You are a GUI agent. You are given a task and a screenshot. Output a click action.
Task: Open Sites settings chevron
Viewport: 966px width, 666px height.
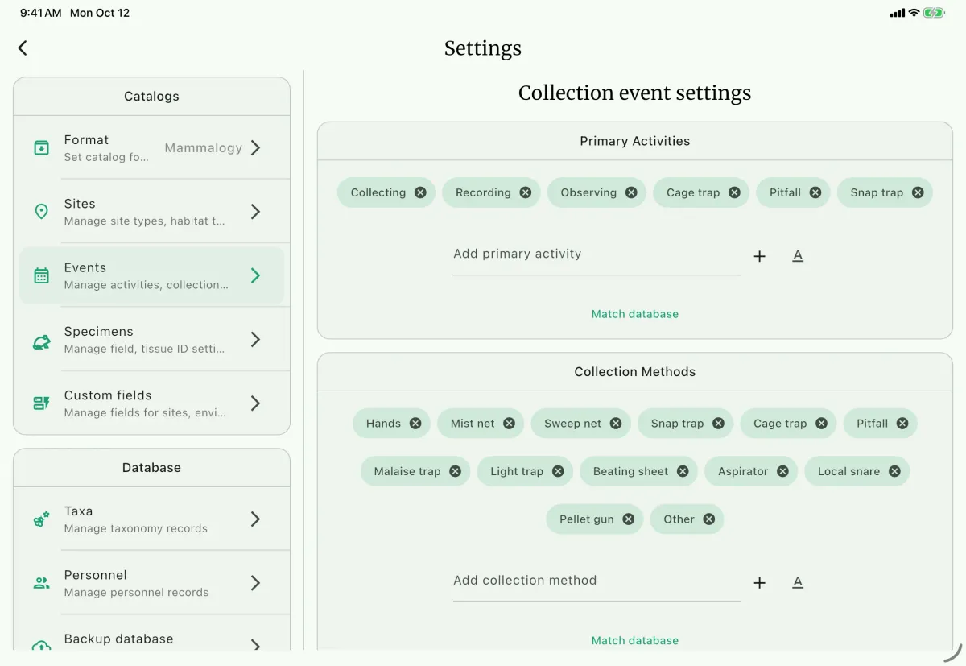point(255,212)
